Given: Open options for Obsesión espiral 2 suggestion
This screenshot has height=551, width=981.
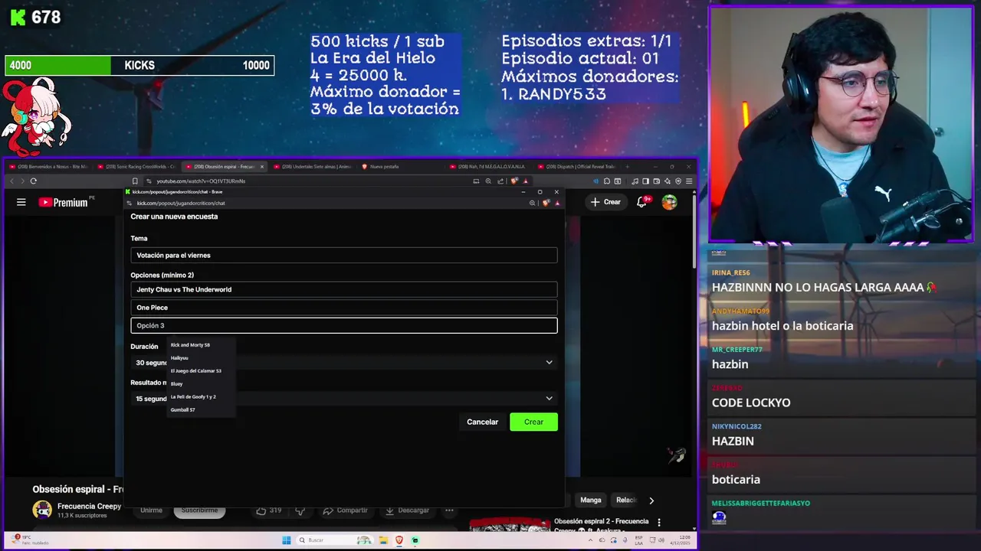Looking at the screenshot, I should click(x=659, y=523).
